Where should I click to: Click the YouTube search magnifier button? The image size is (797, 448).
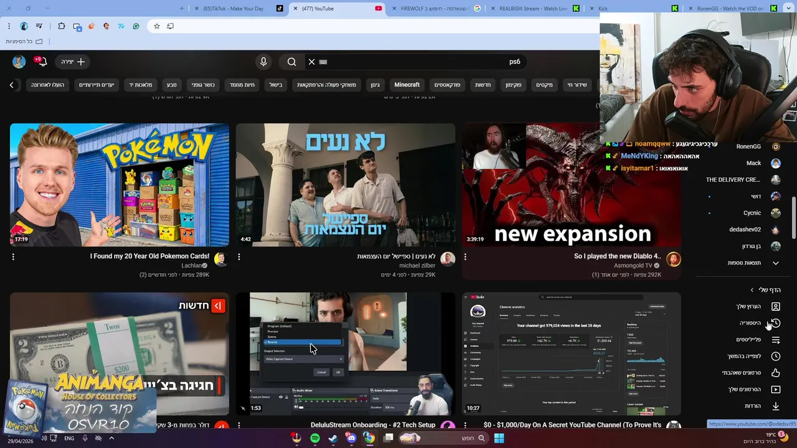(x=291, y=62)
